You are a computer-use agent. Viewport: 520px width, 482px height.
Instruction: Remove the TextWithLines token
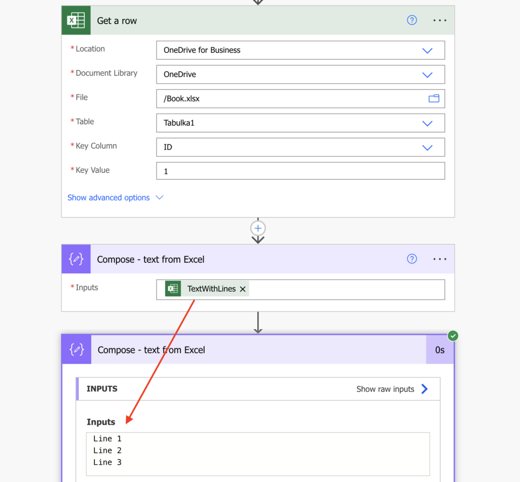(243, 289)
